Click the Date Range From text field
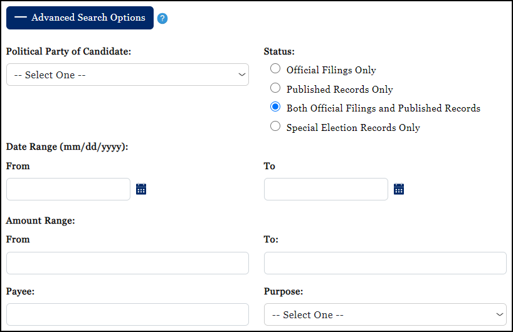 68,189
